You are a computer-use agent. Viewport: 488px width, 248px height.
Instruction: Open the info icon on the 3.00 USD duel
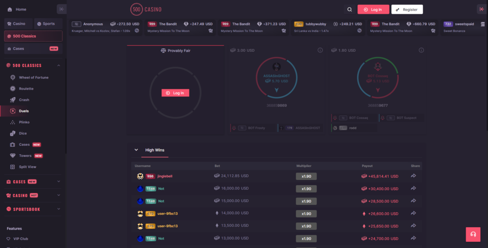click(320, 50)
